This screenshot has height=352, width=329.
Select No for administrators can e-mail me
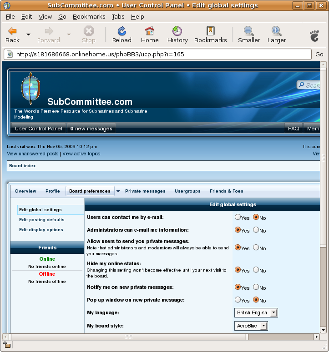(256, 230)
